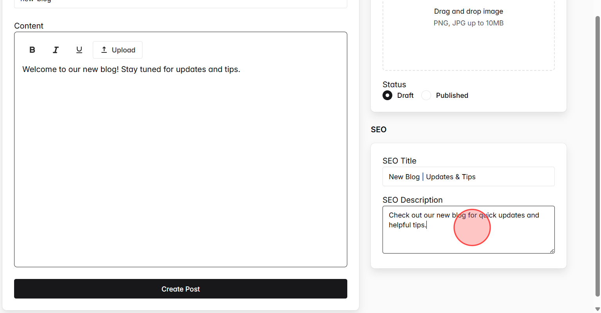Click the Upload button in the editor toolbar

coord(117,50)
